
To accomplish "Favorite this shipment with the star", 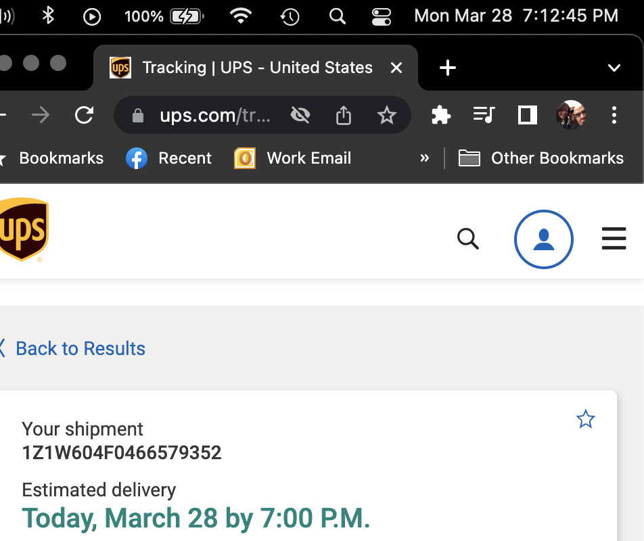I will (x=585, y=420).
